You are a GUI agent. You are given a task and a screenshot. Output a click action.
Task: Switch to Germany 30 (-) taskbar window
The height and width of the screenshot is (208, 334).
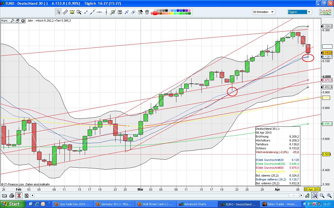114,204
